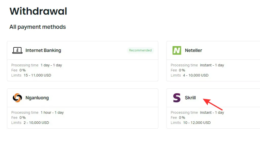Screen dimensions: 260x152
Task: Click the Nganluong circular logo
Action: click(x=17, y=98)
